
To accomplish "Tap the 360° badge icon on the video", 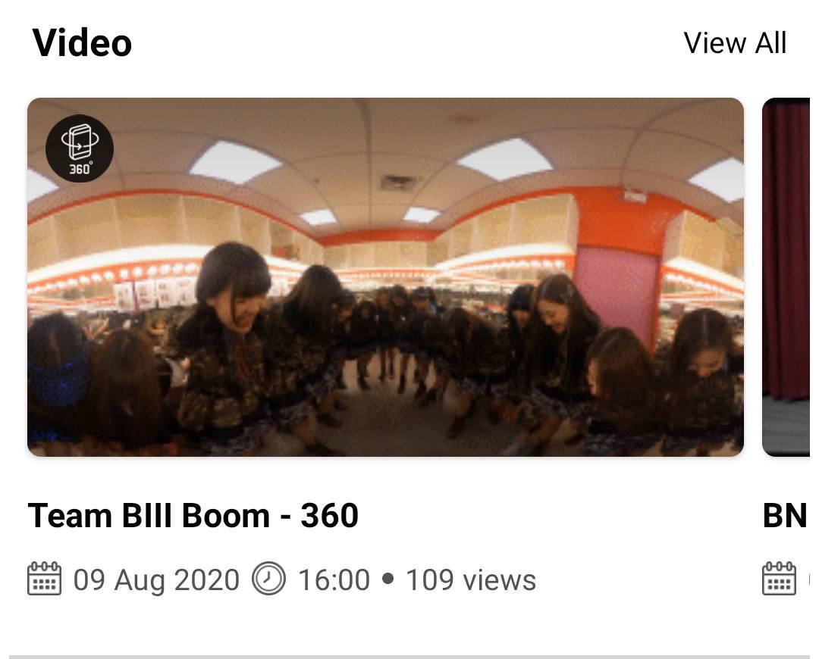I will click(80, 148).
